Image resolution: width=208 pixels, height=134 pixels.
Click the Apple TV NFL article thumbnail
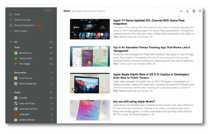[90, 29]
